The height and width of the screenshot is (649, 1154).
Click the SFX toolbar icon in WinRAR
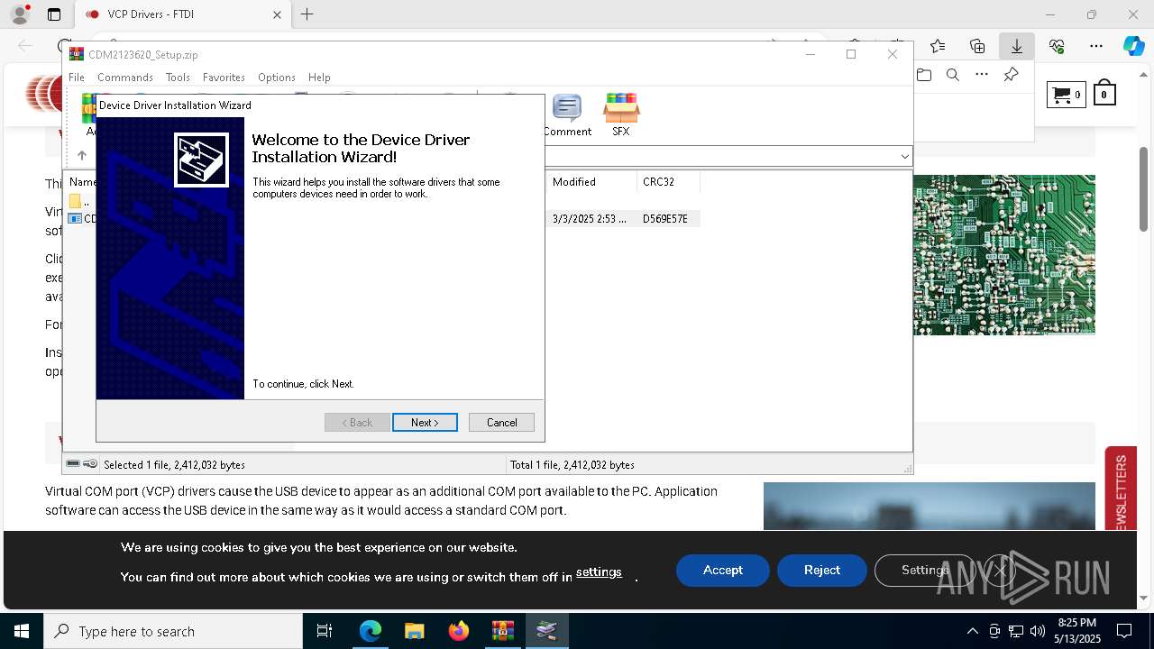(x=621, y=115)
